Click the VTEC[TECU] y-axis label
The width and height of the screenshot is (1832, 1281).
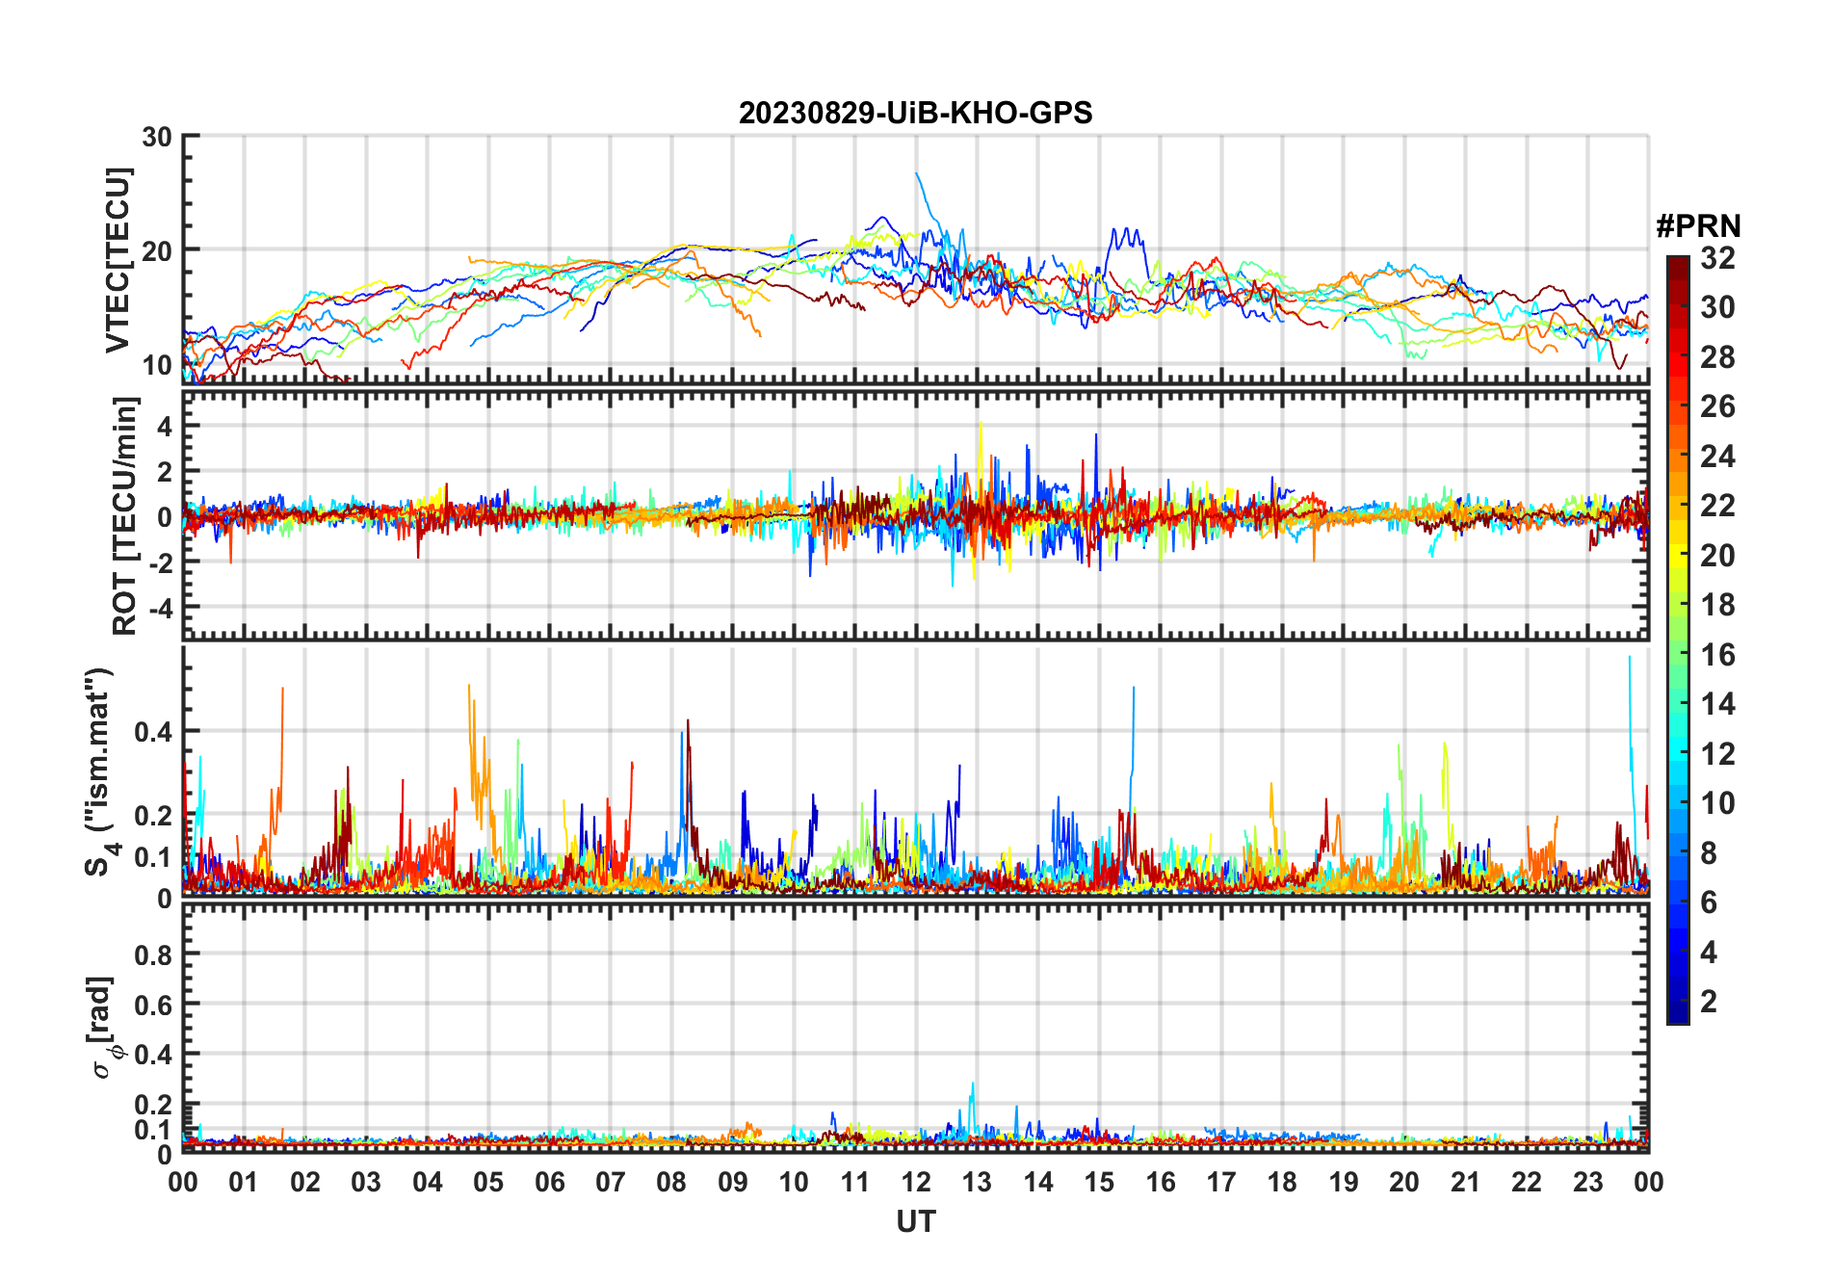(x=118, y=260)
